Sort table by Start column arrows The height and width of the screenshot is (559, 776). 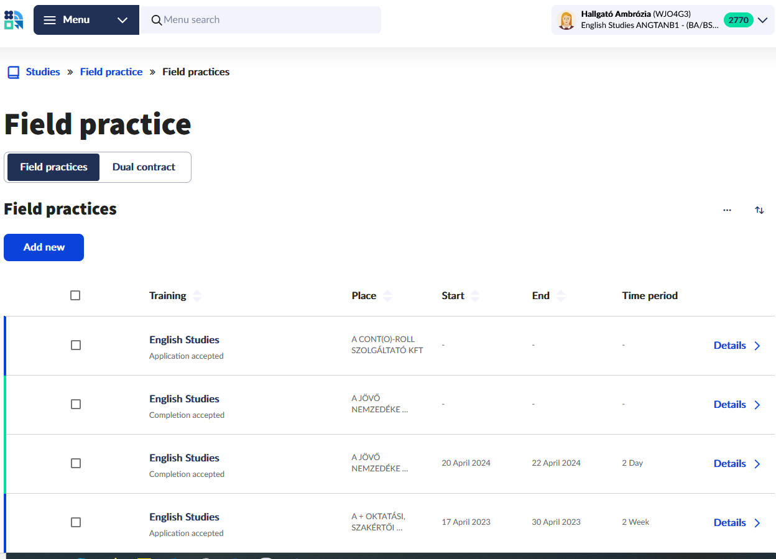pyautogui.click(x=475, y=296)
